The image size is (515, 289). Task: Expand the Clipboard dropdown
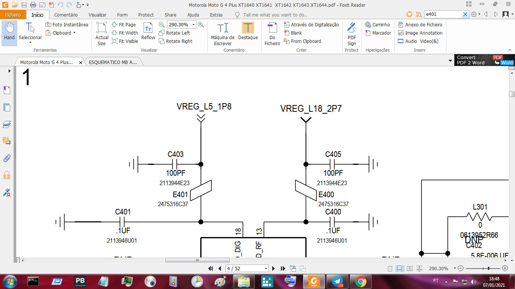pyautogui.click(x=74, y=33)
